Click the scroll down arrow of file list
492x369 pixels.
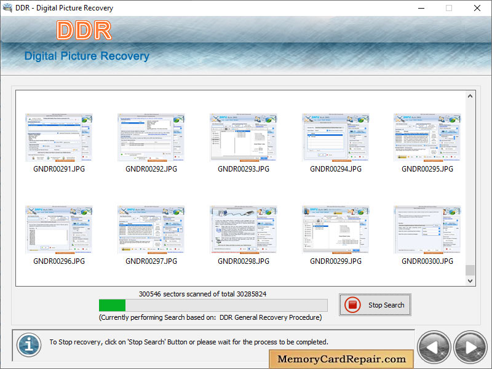[470, 281]
